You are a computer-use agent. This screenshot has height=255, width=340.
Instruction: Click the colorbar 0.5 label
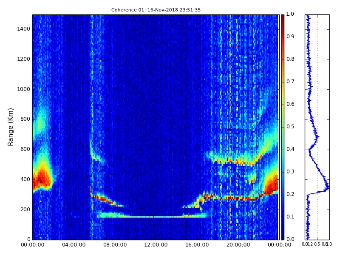290,127
